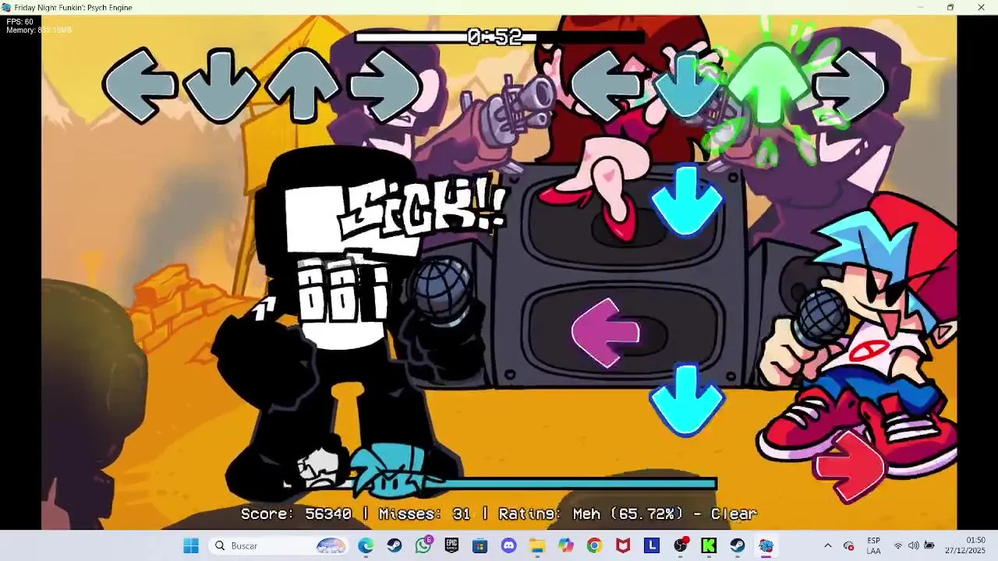The image size is (998, 561).
Task: Open Discord from the taskbar
Action: tap(509, 545)
